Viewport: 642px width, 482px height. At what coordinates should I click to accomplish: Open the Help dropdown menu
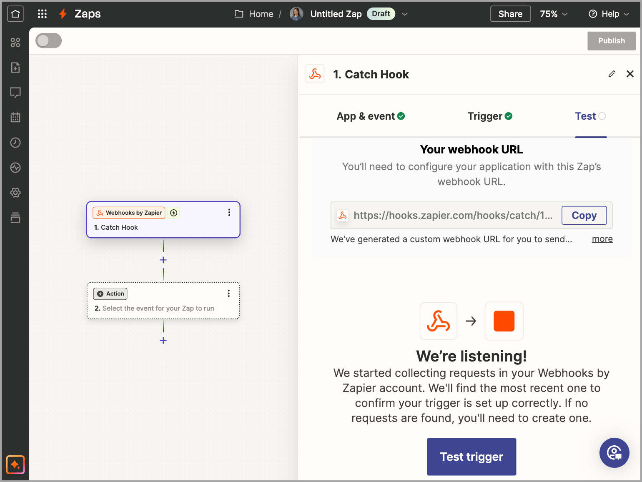[x=609, y=14]
